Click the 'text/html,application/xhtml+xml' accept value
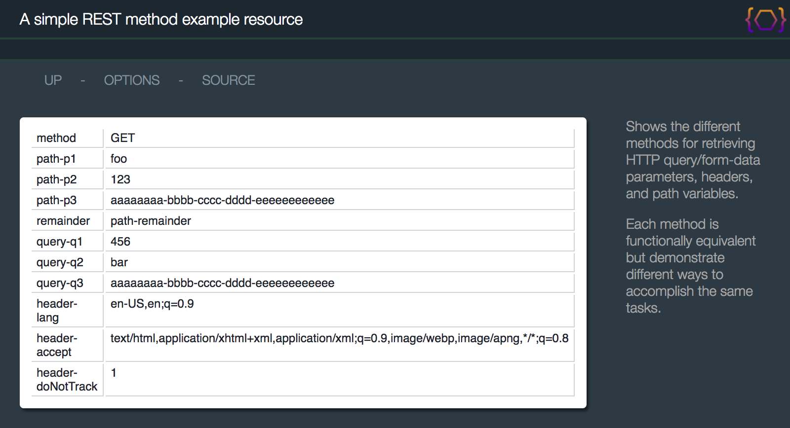Viewport: 790px width, 428px height. (x=340, y=338)
